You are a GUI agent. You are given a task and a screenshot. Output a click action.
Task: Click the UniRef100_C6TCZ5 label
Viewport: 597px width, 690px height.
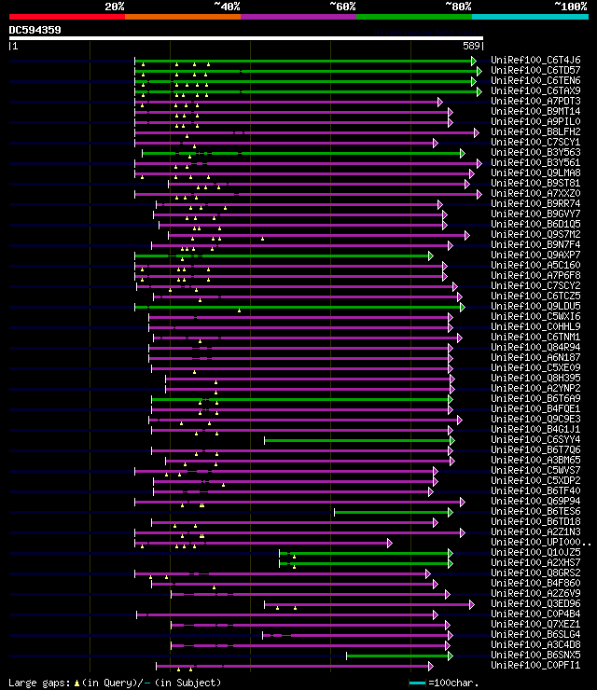(x=535, y=296)
